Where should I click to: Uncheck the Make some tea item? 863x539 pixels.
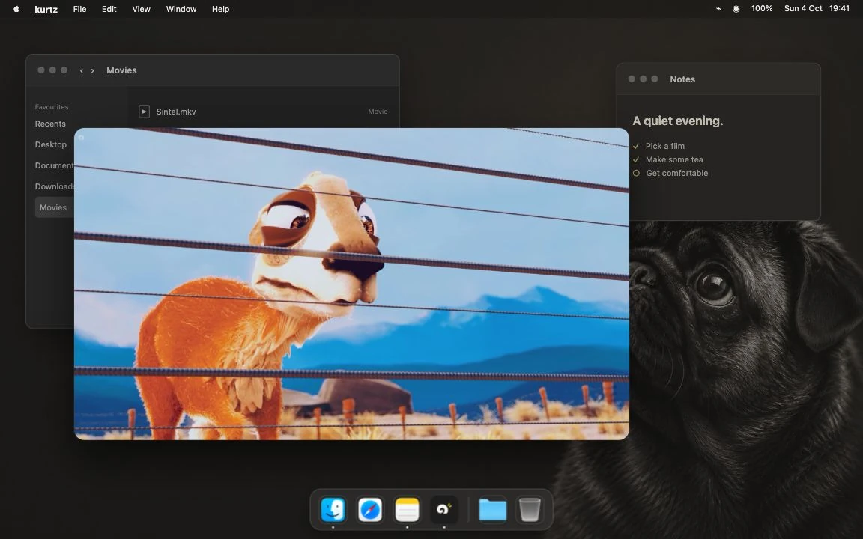click(x=636, y=159)
